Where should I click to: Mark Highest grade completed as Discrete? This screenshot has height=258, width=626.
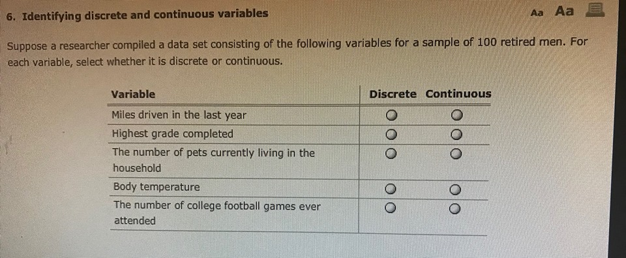point(391,135)
